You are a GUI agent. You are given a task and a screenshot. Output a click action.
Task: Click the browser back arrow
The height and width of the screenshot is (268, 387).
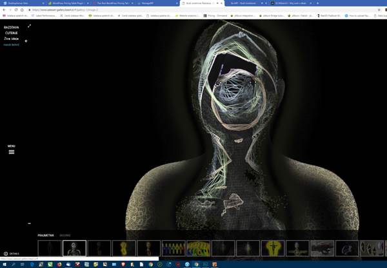[x=4, y=10]
